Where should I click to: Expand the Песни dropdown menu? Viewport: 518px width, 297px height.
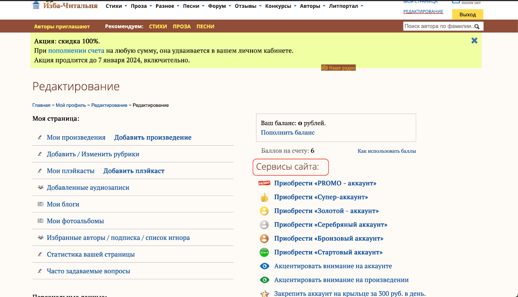coord(194,6)
